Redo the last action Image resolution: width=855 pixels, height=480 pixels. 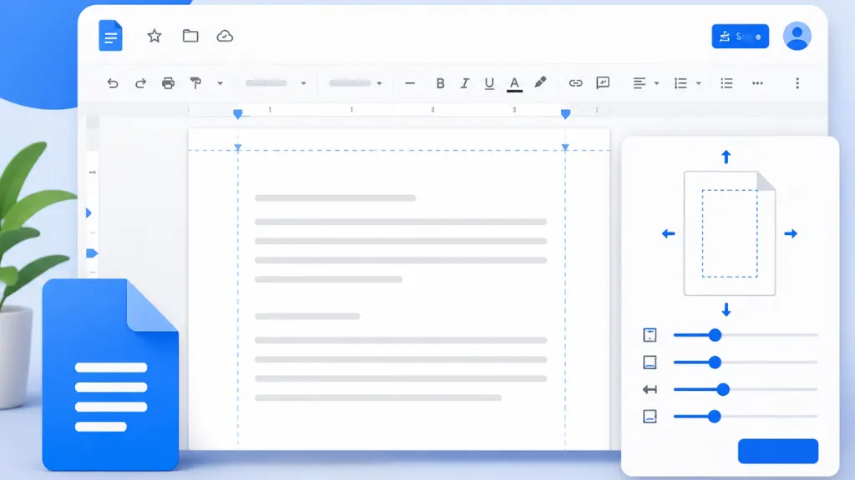coord(140,83)
